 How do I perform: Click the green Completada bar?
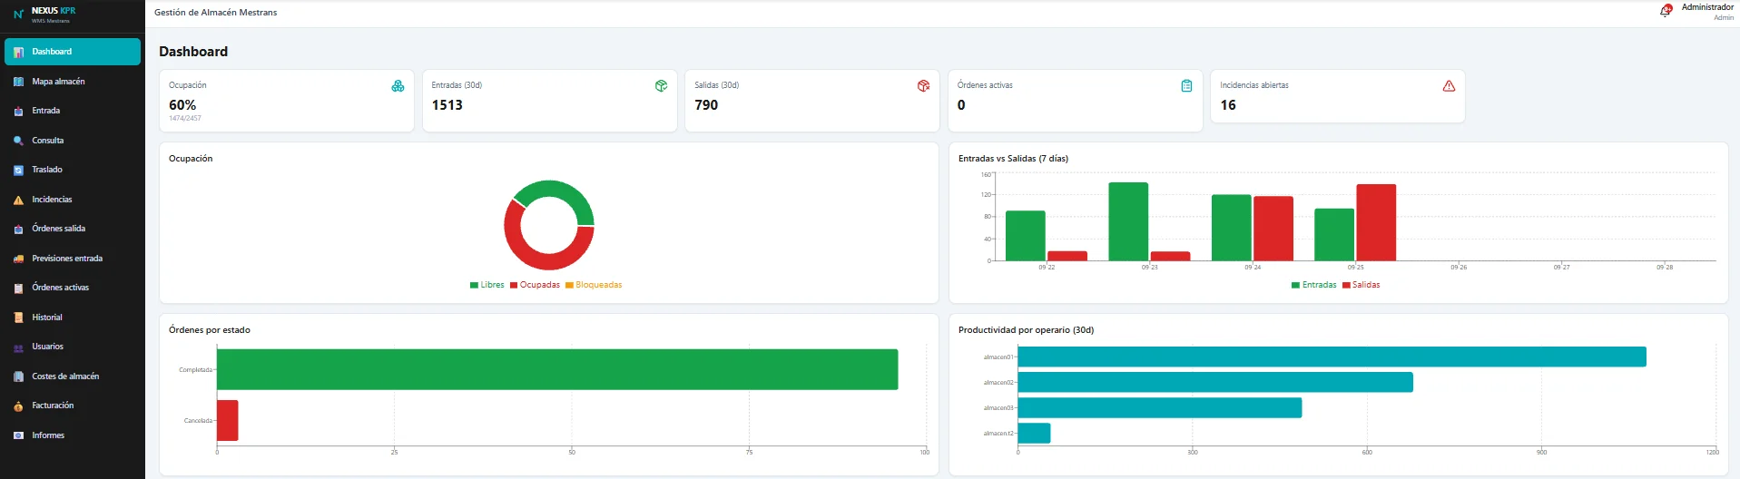pos(557,369)
